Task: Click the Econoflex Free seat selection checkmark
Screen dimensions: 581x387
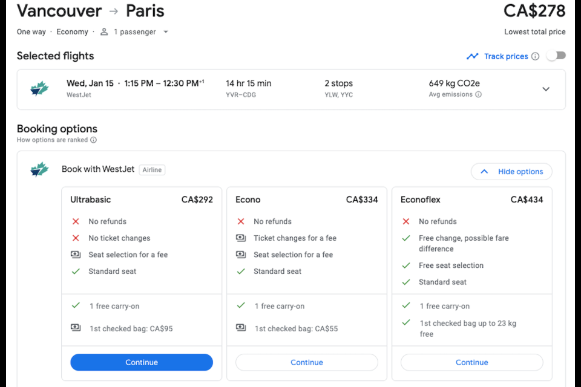Action: pyautogui.click(x=406, y=265)
